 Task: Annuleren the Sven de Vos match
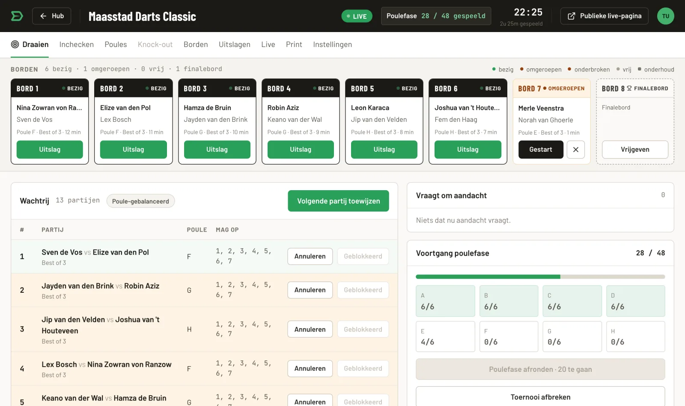point(310,256)
